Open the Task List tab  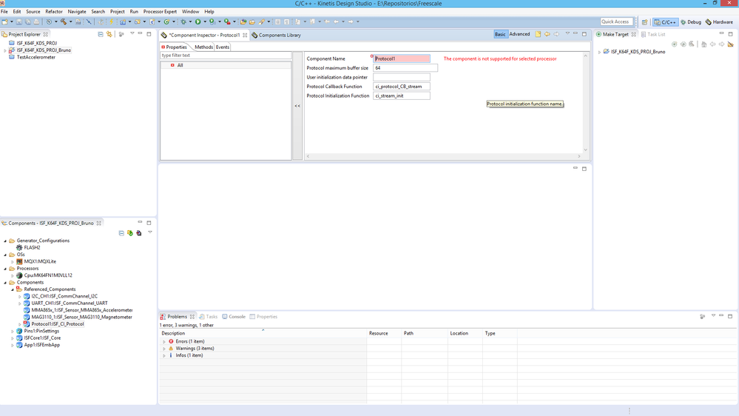653,35
